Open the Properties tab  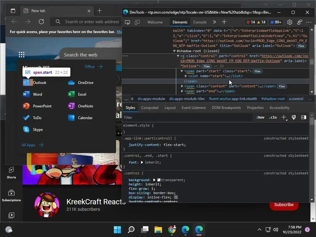[255, 108]
